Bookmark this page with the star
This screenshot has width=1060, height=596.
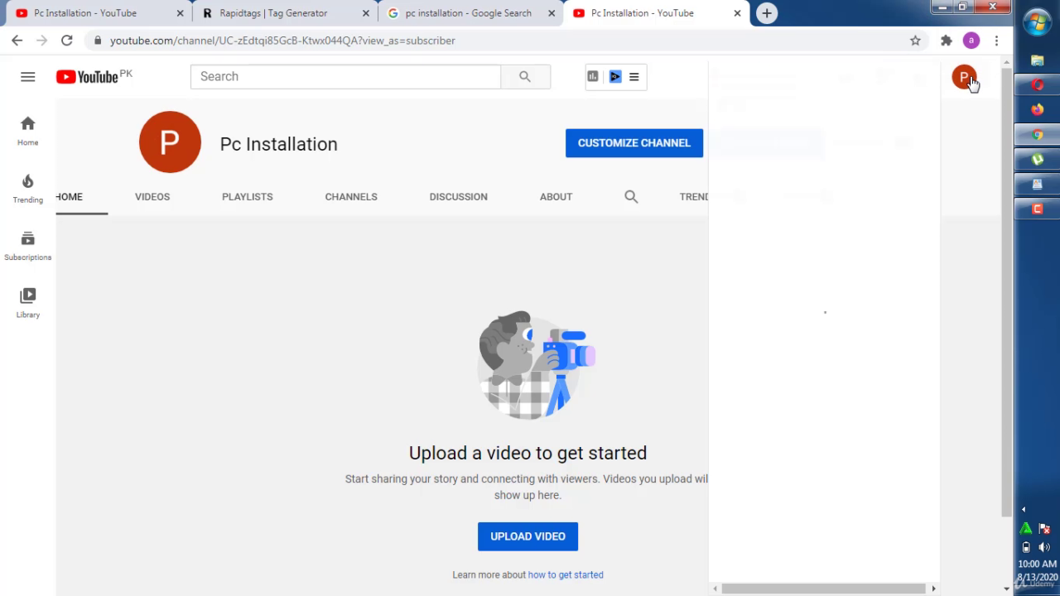click(915, 41)
